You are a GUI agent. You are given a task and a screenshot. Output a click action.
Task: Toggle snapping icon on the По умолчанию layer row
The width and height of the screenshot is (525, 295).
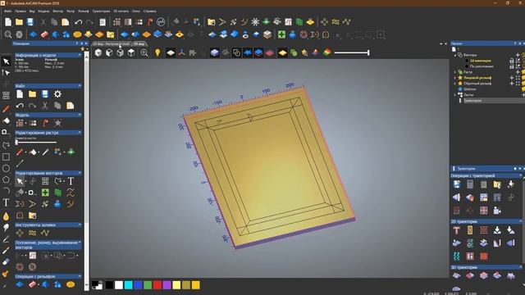(518, 66)
